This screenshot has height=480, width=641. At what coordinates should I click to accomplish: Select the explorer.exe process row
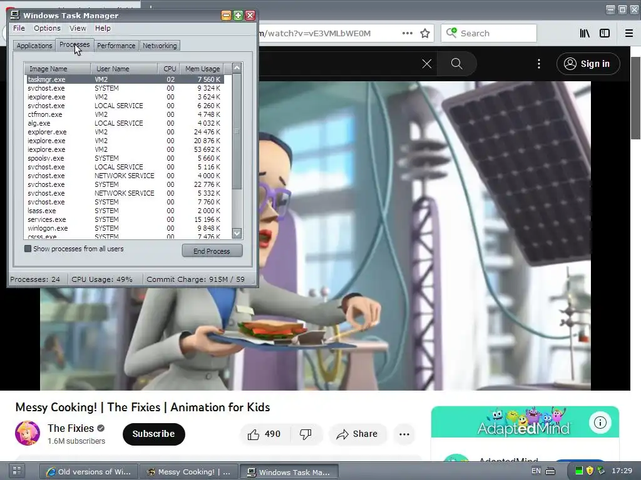point(125,132)
